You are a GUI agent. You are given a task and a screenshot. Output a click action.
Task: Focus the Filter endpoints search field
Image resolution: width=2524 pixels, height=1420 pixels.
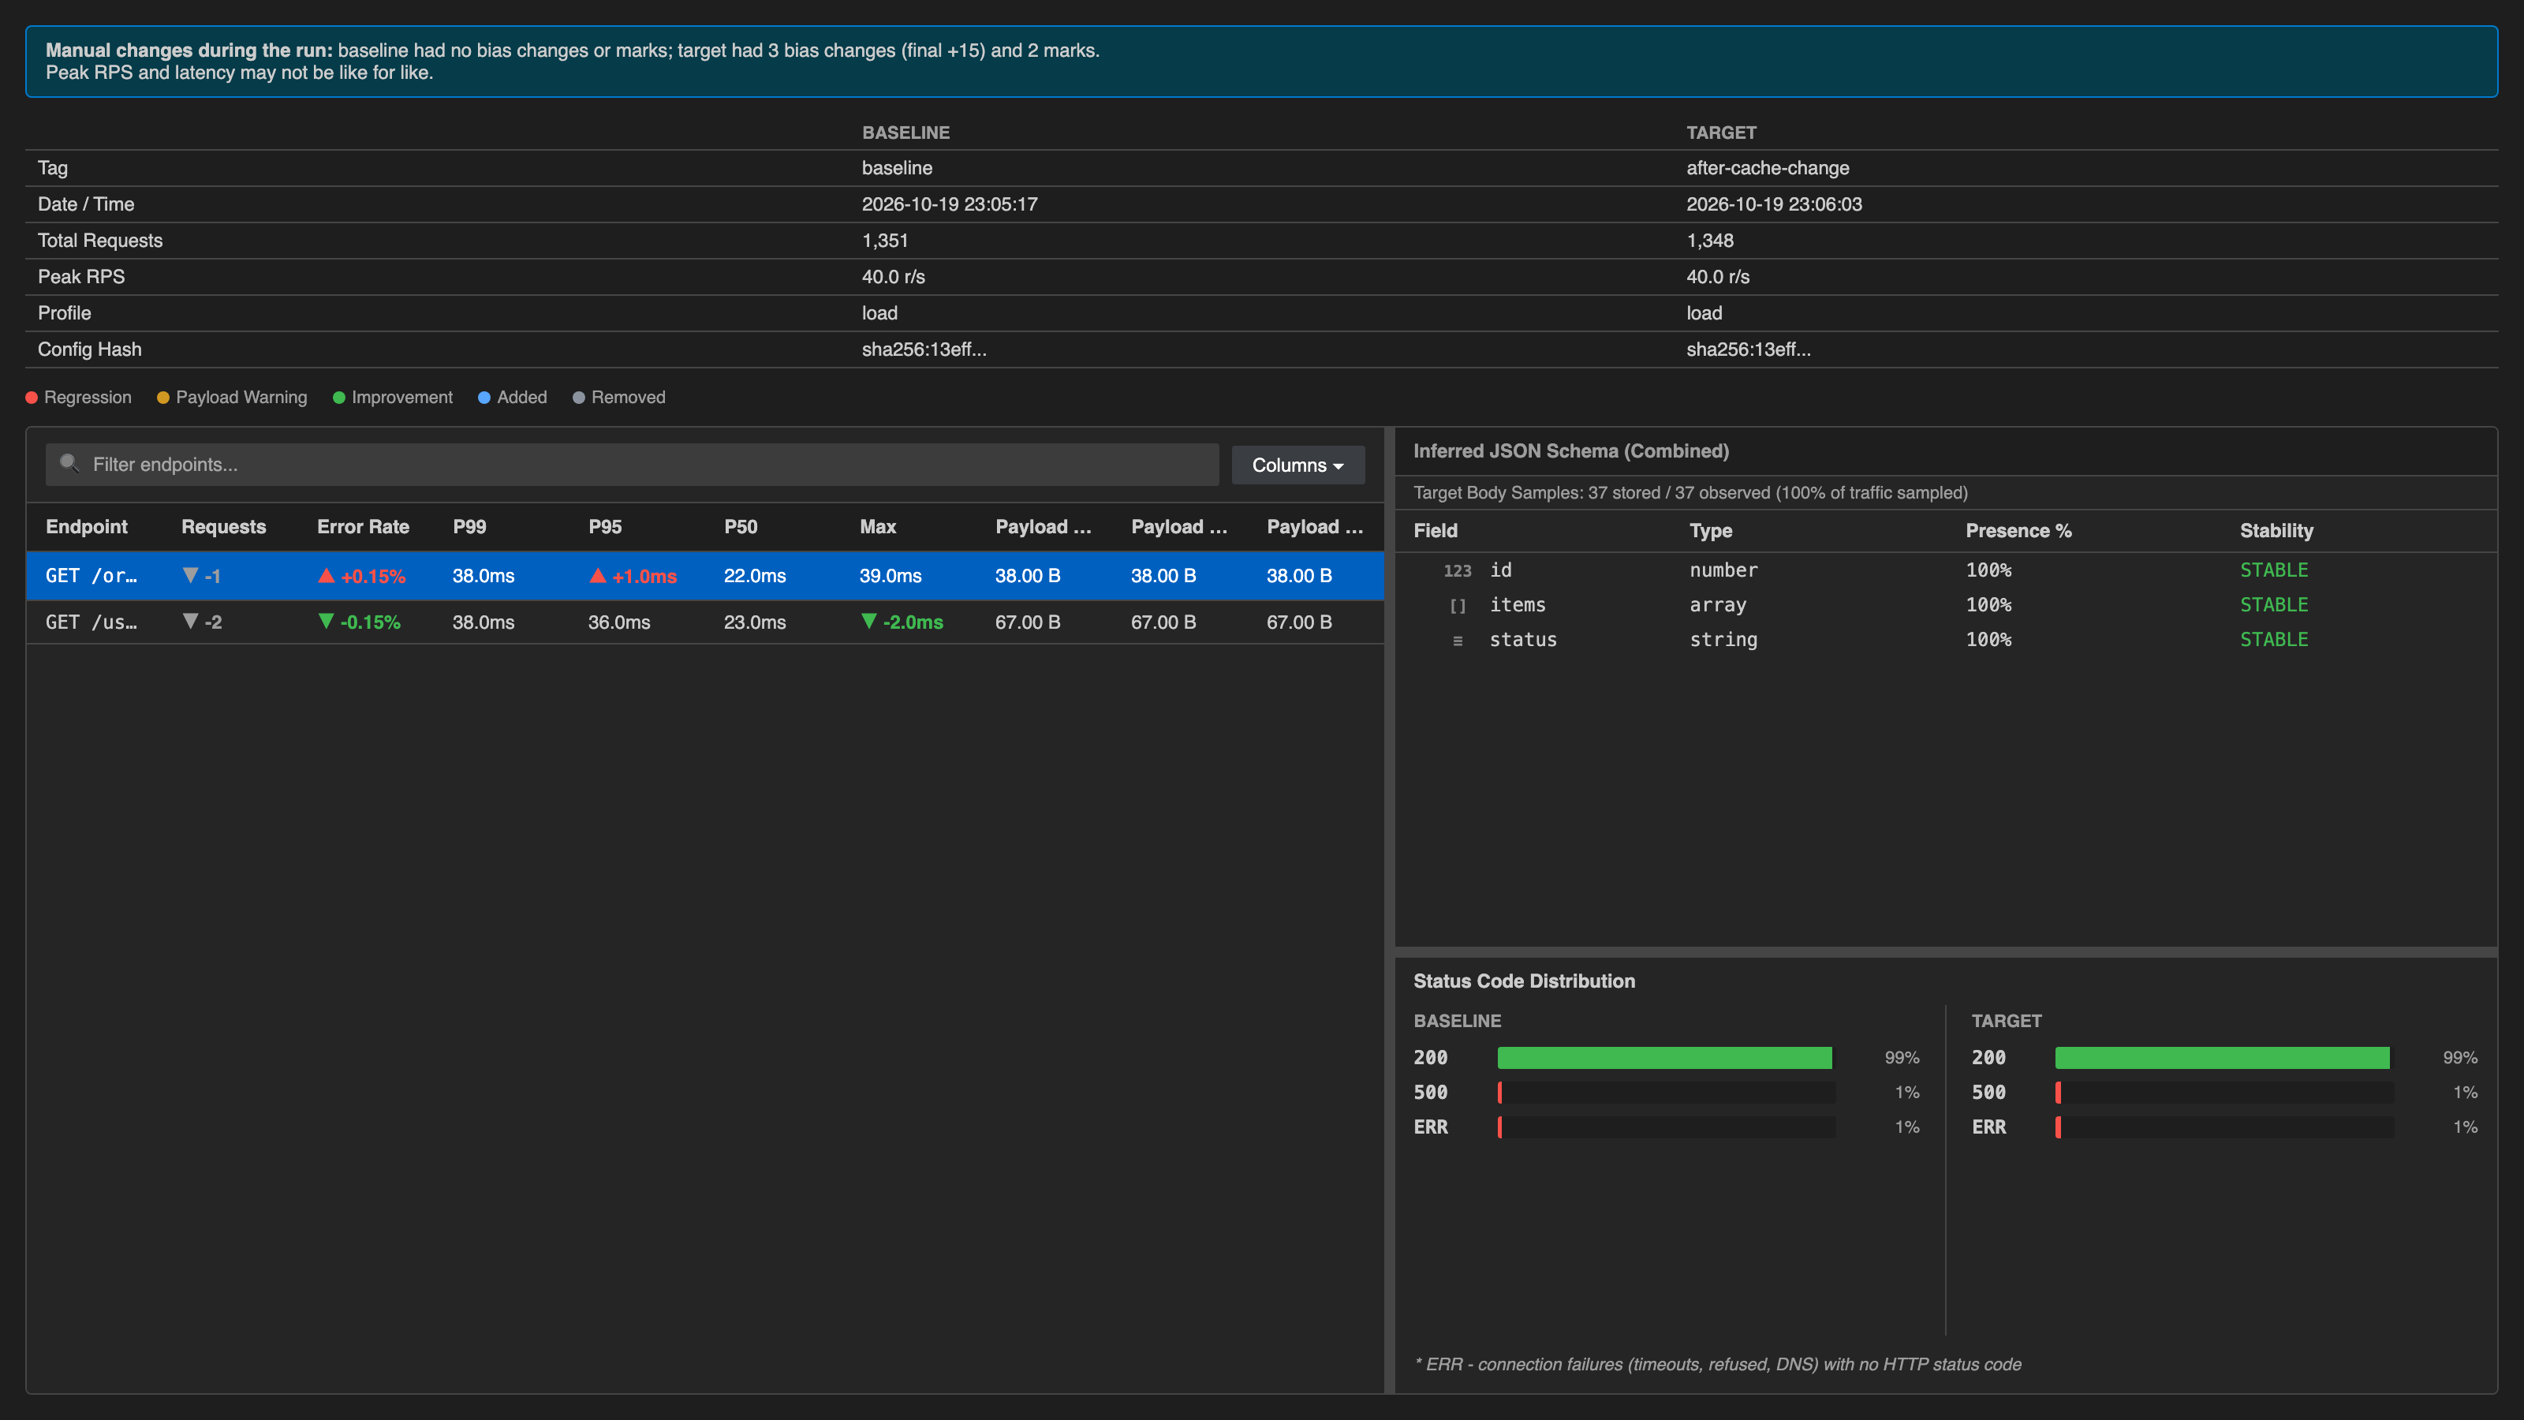[x=632, y=465]
